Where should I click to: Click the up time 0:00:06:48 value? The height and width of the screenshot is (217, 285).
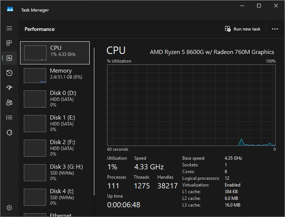(124, 205)
